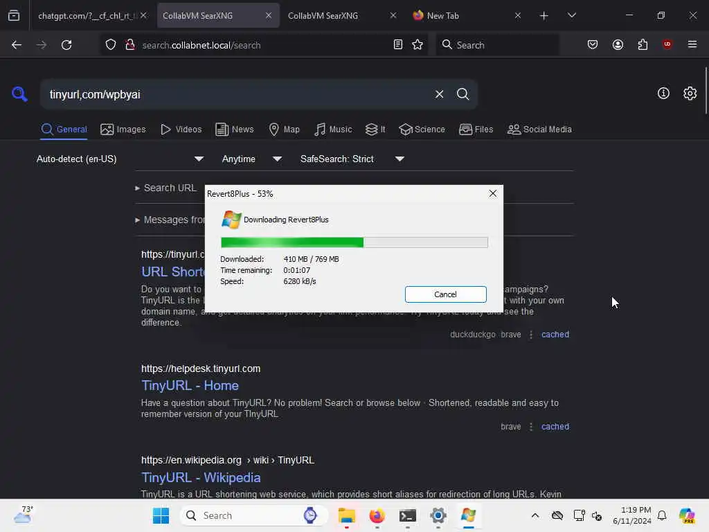This screenshot has height=532, width=709.
Task: Select the Map search category
Action: (285, 130)
